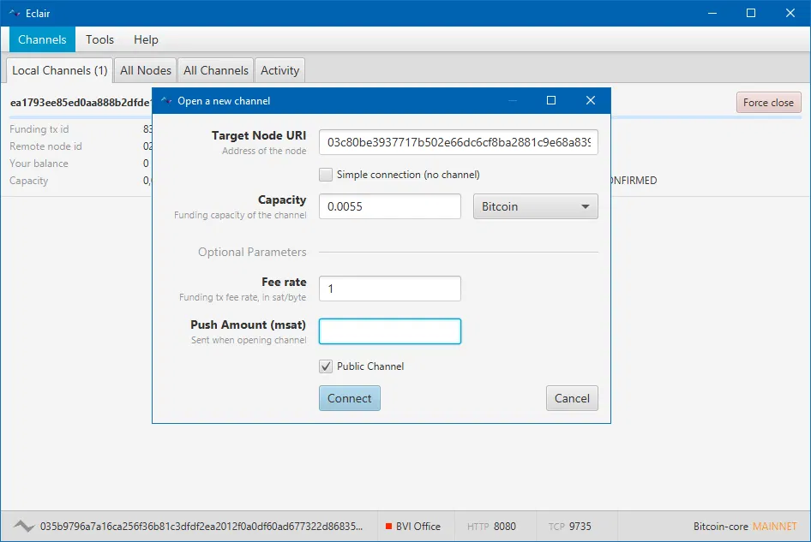Force close the local channel
The height and width of the screenshot is (542, 811).
(768, 103)
